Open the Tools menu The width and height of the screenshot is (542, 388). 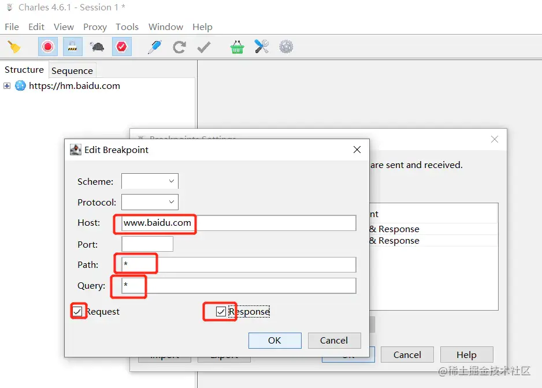127,27
